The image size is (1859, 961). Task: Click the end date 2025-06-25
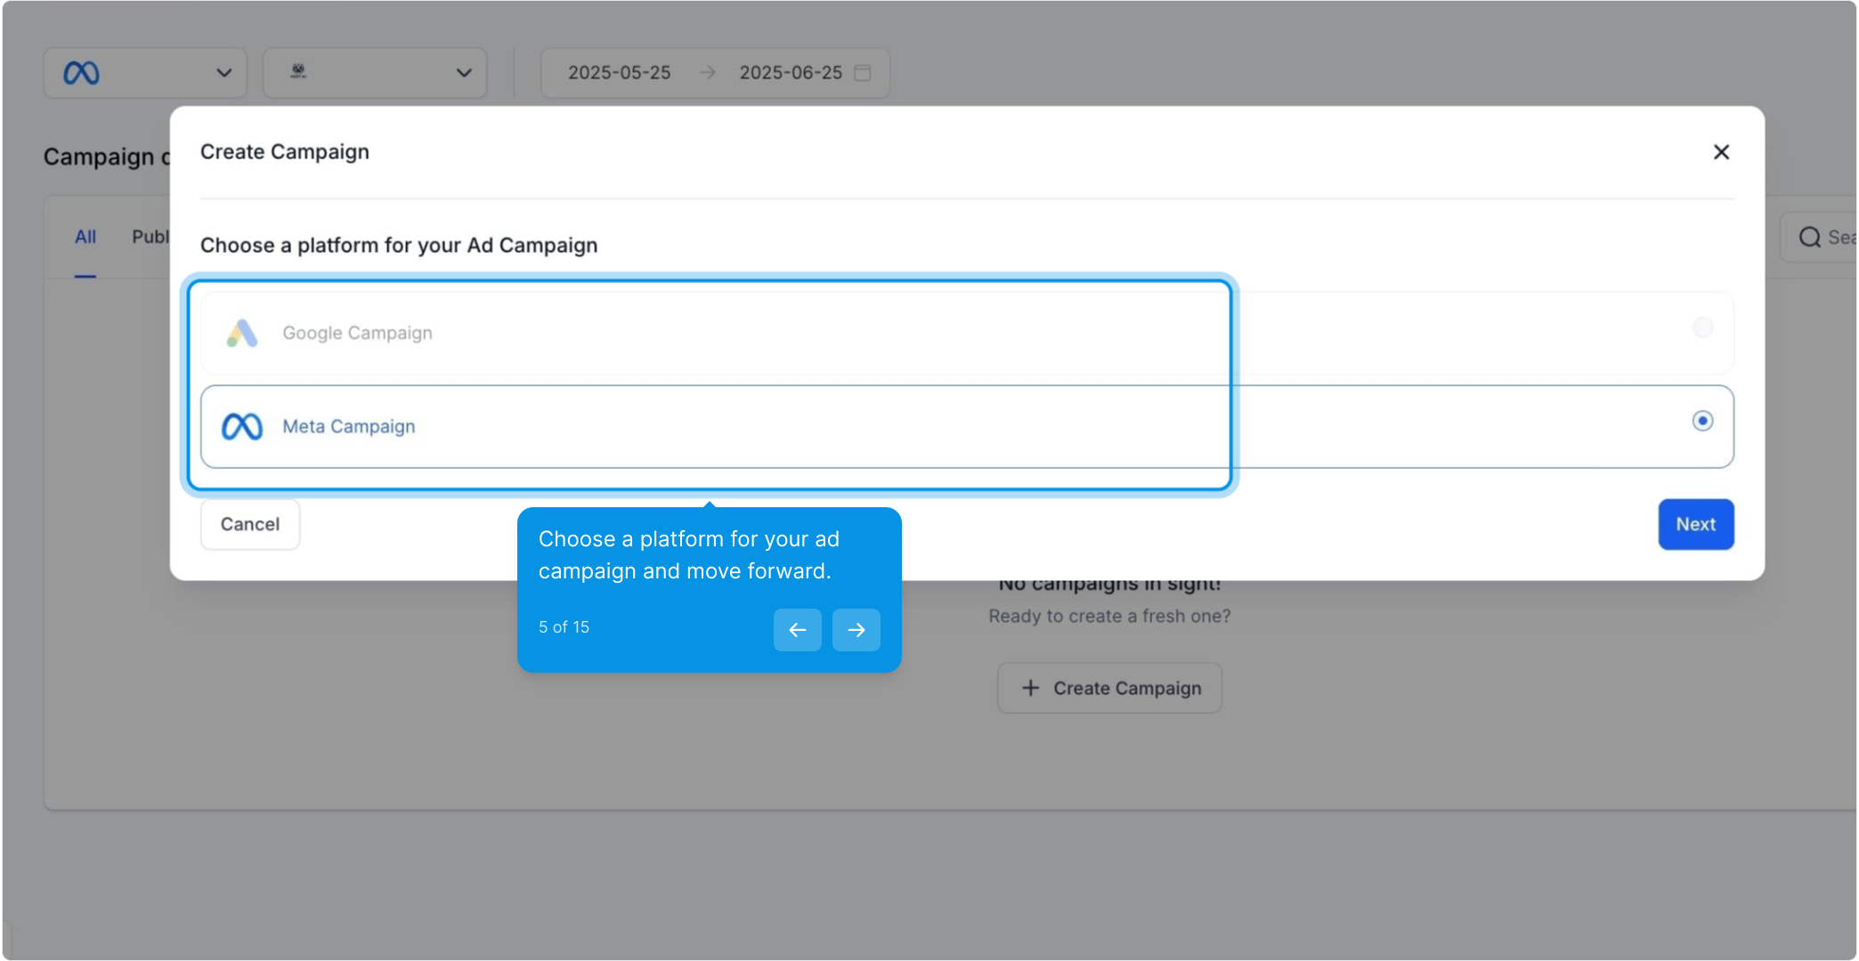791,73
